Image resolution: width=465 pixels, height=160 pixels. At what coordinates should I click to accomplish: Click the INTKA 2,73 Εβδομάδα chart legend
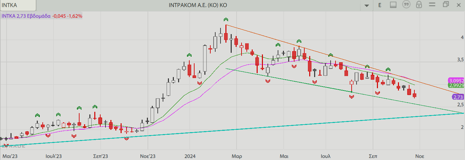click(26, 16)
